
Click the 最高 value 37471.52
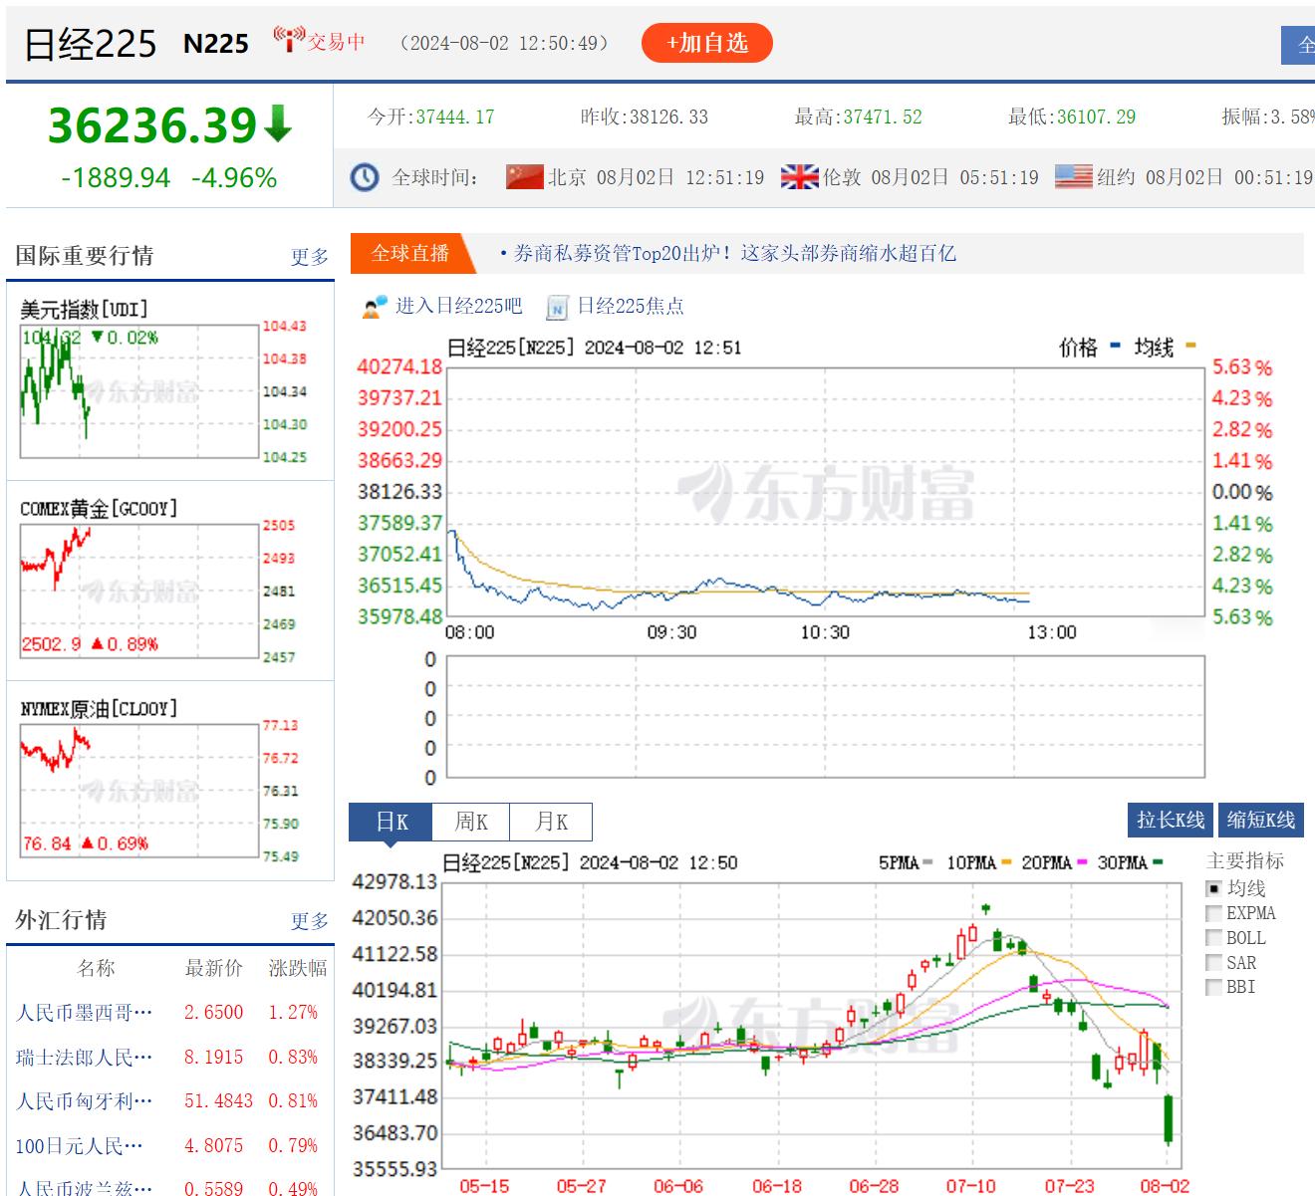[883, 117]
